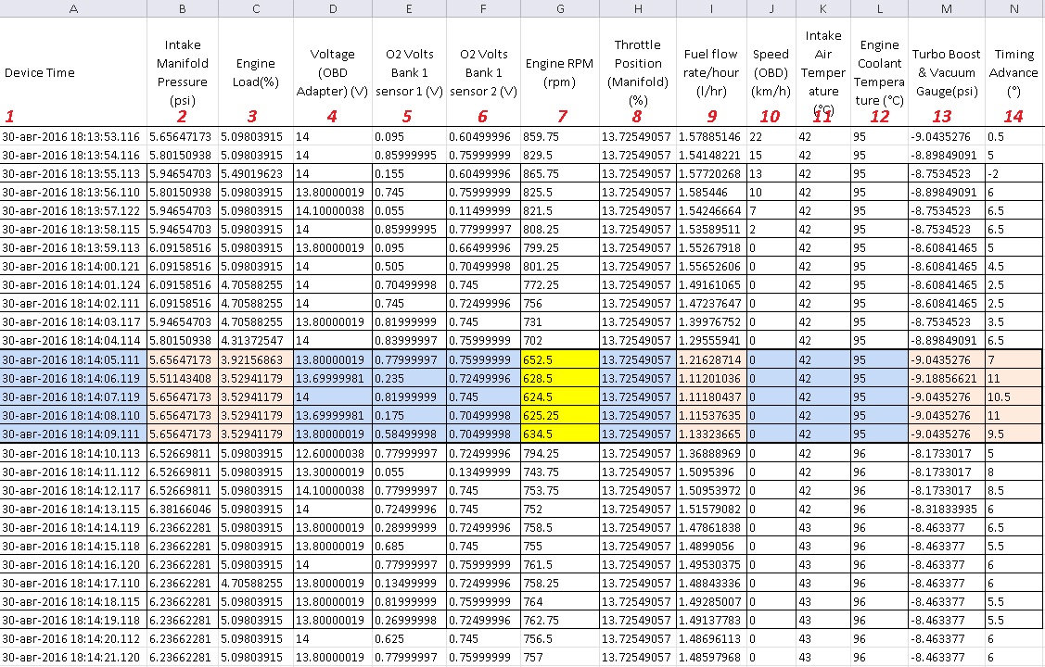Click timing advance cell showing 10.5
The image size is (1045, 667).
point(1013,396)
